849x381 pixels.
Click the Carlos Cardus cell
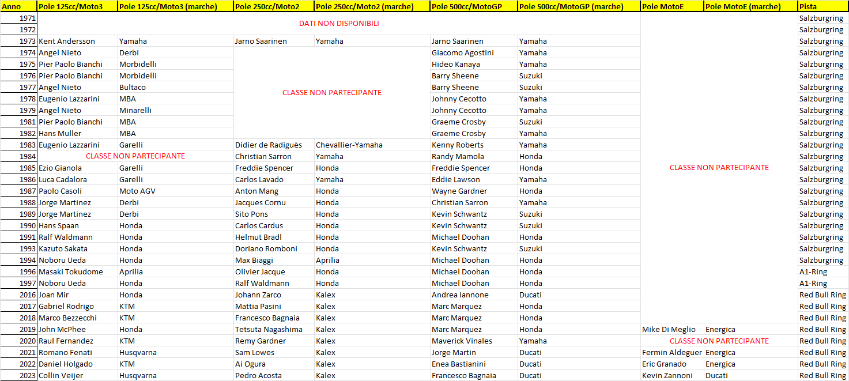(274, 225)
